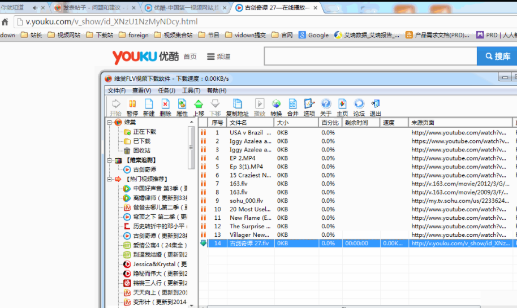Click in the Youku search input field
Image resolution: width=517 pixels, height=308 pixels.
[x=370, y=57]
